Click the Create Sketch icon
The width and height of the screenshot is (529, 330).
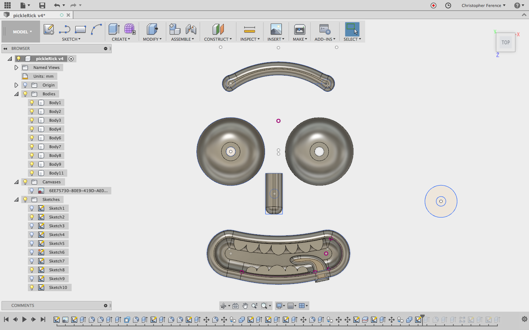click(48, 29)
